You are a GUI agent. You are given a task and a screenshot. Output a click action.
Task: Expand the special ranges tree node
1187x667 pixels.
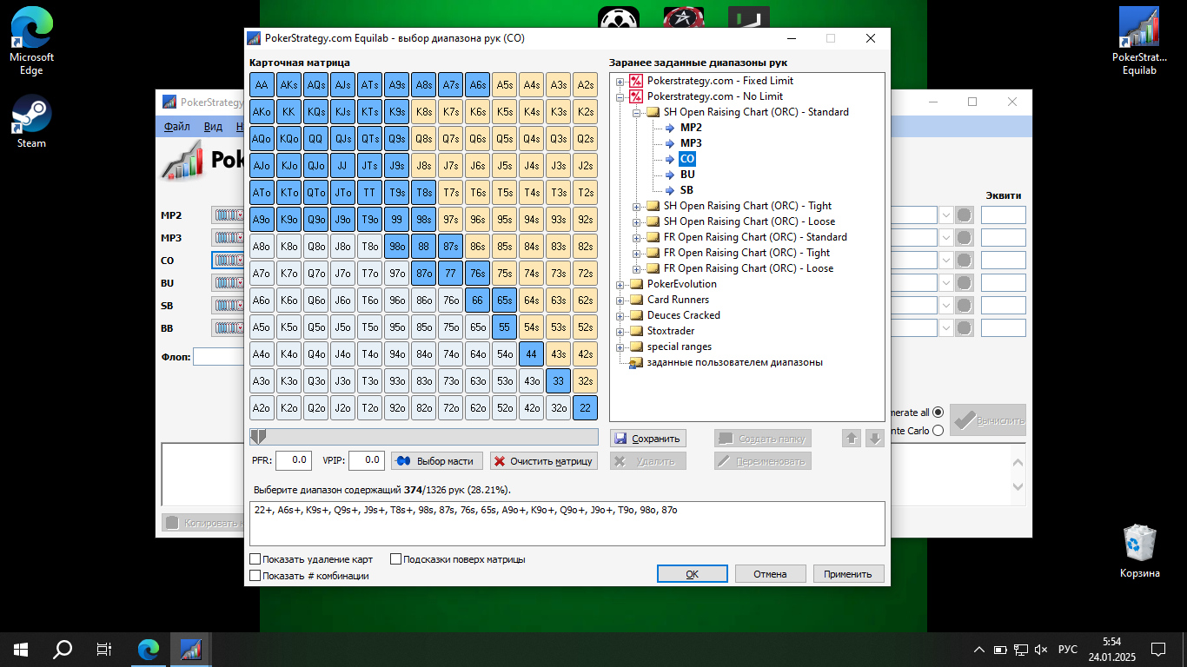[x=620, y=347]
